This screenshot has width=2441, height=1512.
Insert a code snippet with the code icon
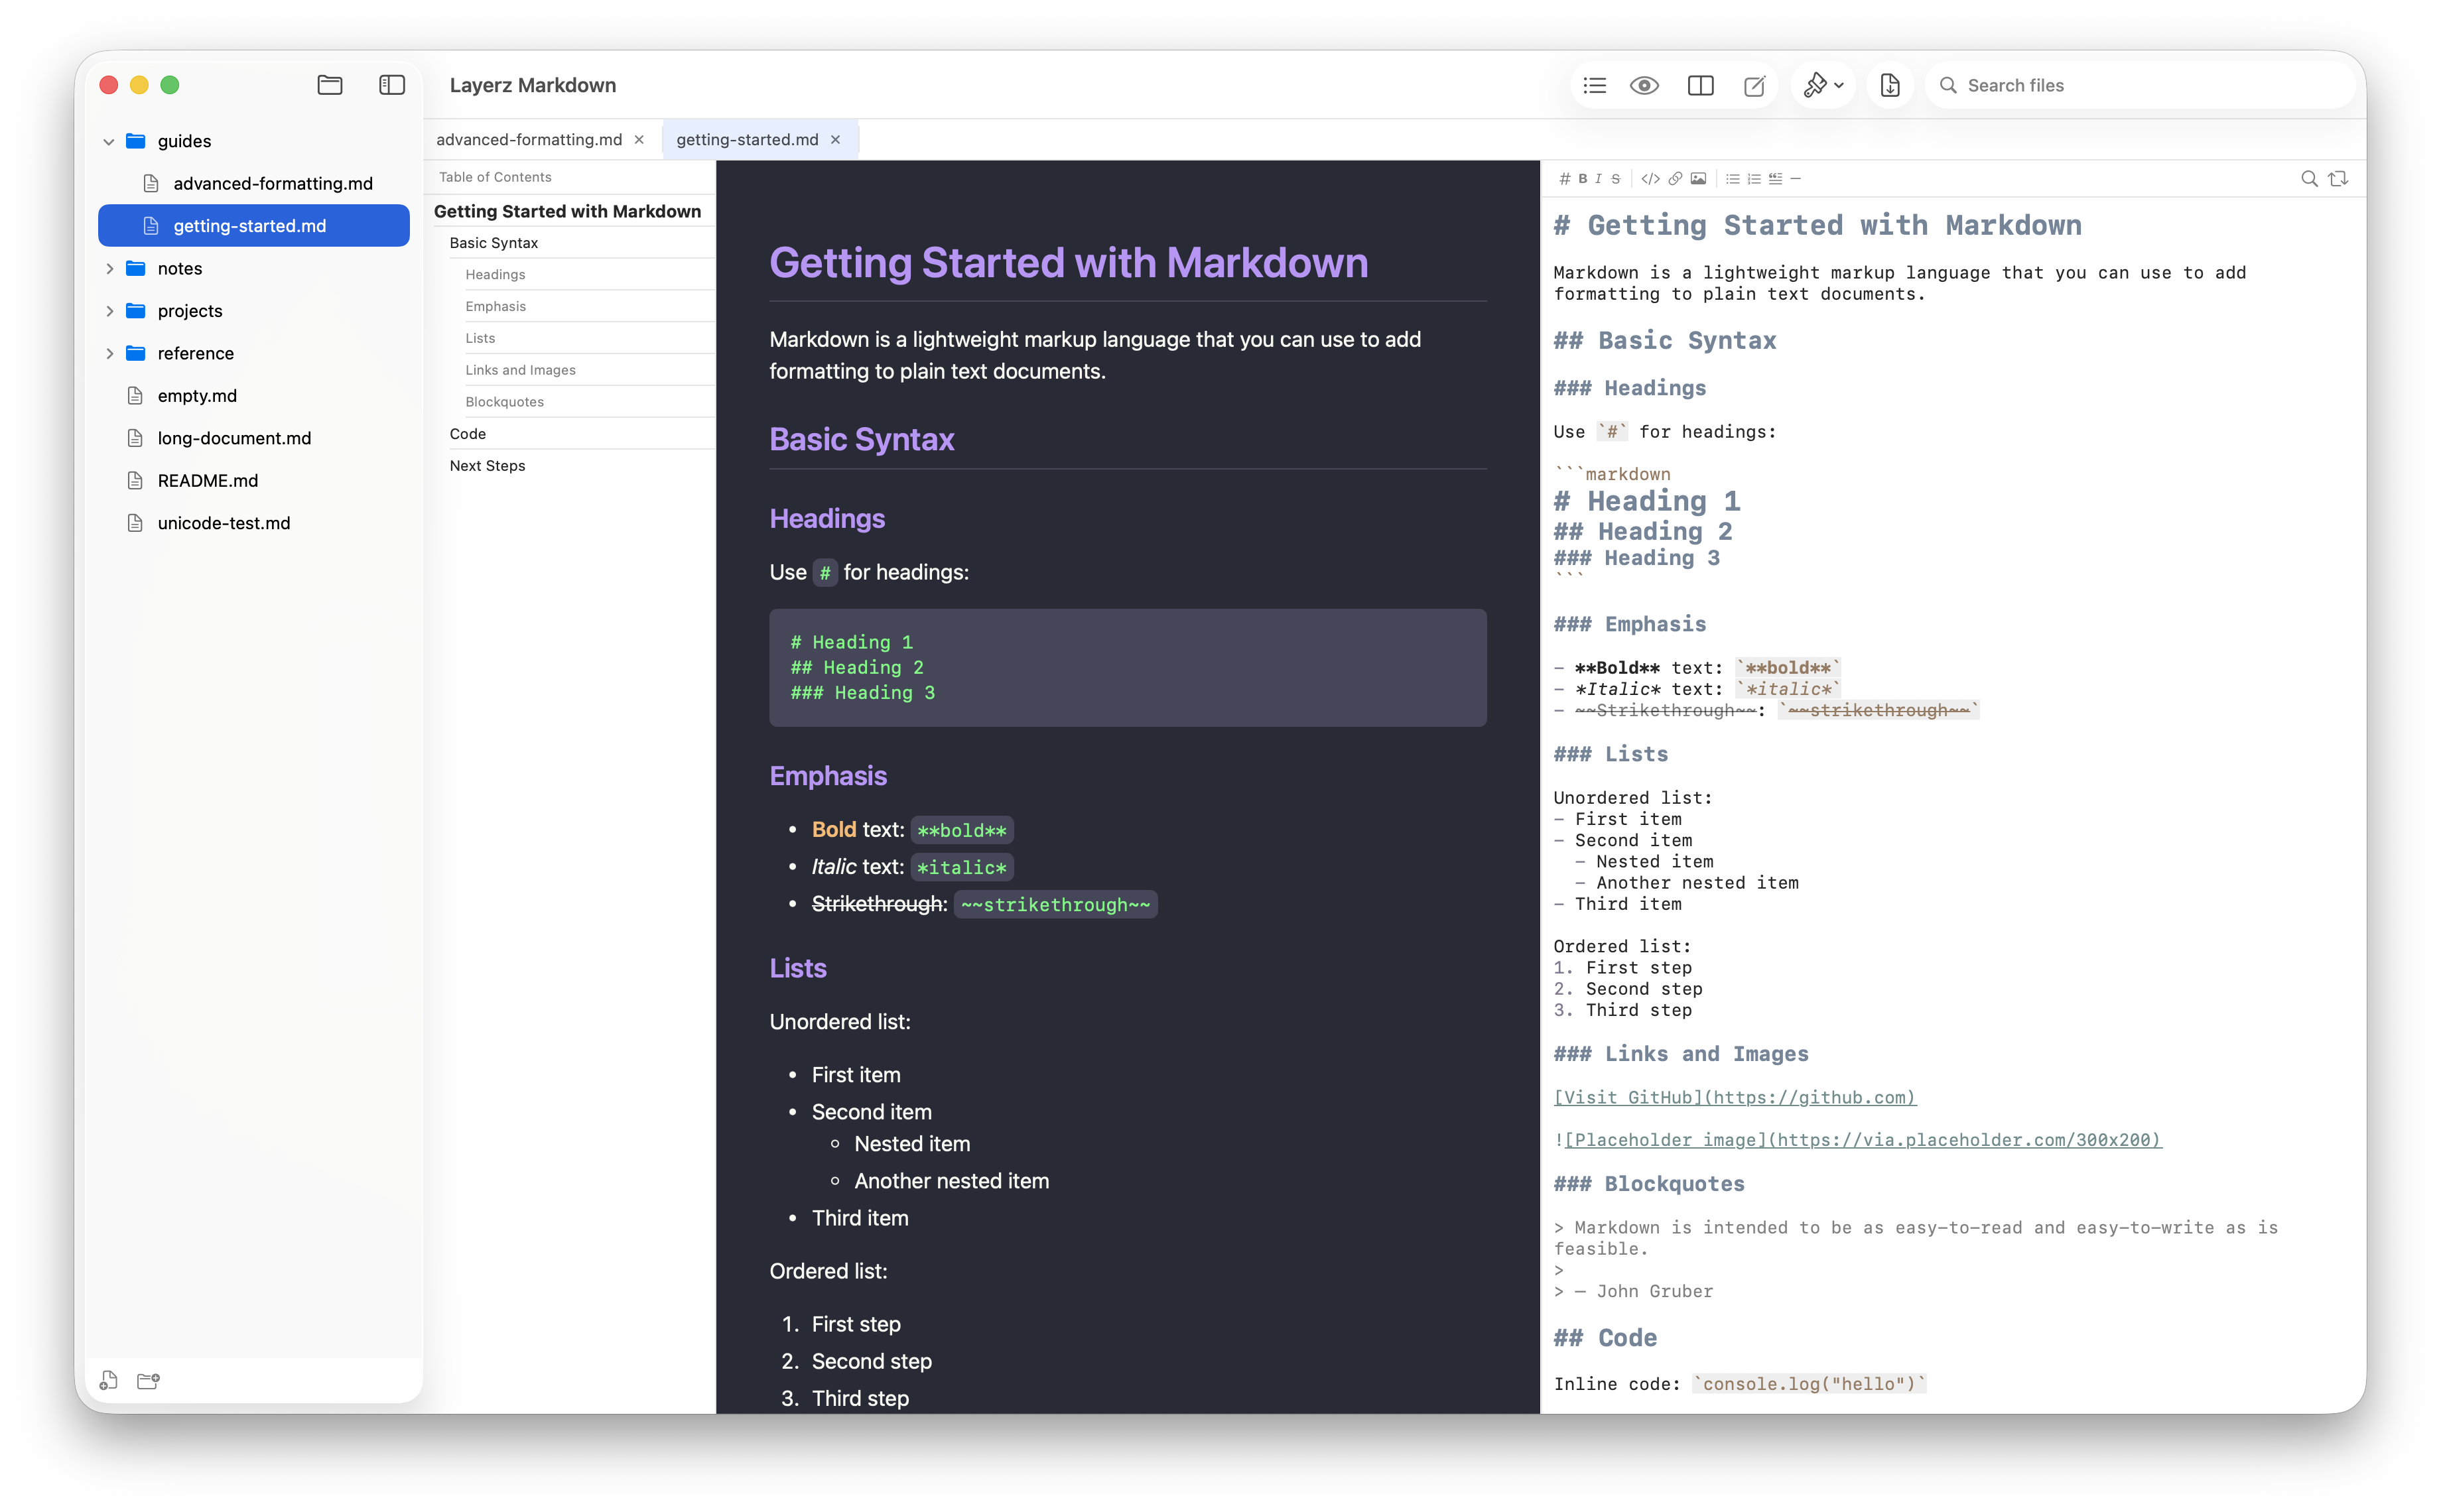pyautogui.click(x=1650, y=179)
